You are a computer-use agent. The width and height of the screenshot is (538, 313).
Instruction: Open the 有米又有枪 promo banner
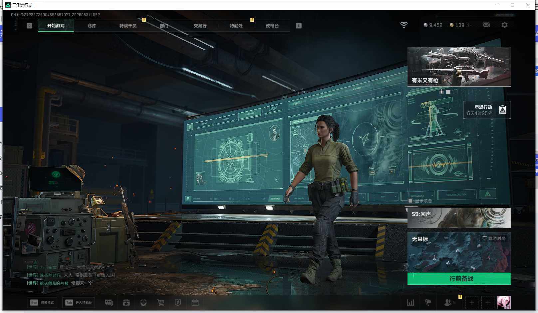pos(459,67)
